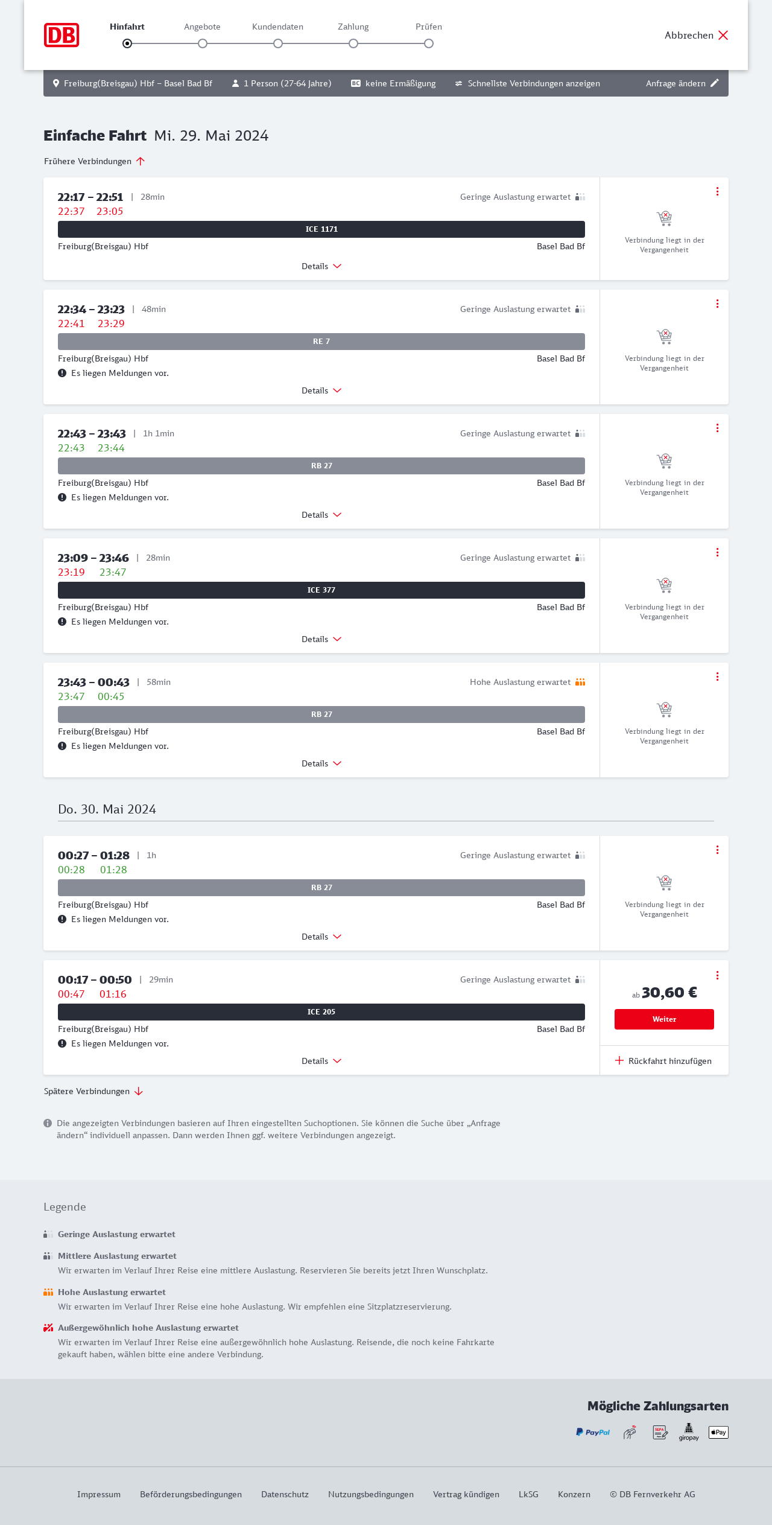Screen dimensions: 772x1525
Task: Add return trip via Rückfahrt hinzufügen
Action: click(664, 1061)
